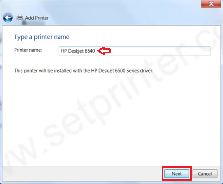This screenshot has width=223, height=184.
Task: Close the Add Printer window
Action: click(x=211, y=4)
